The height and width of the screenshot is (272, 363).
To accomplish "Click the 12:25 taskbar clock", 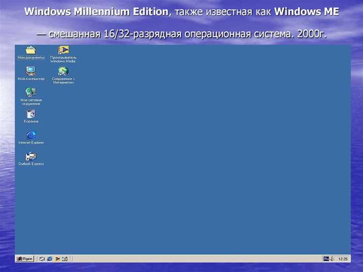I will 343,259.
